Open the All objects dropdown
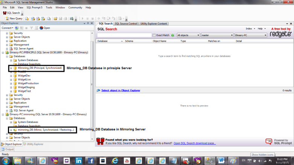This screenshot has height=165, width=294. [187, 35]
